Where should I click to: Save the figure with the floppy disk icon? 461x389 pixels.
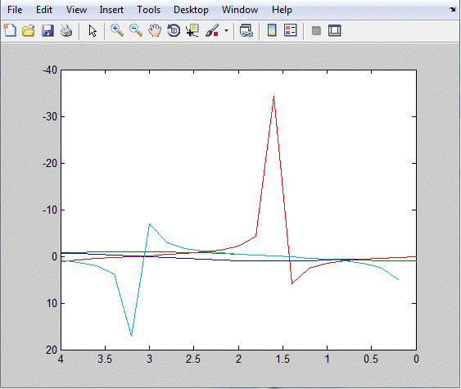tap(47, 30)
